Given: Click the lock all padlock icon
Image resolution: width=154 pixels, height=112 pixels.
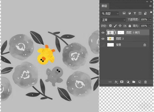Looking at the screenshot, I should (130, 26).
